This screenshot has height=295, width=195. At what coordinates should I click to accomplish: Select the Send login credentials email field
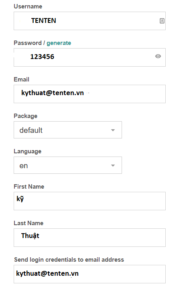pos(89,274)
